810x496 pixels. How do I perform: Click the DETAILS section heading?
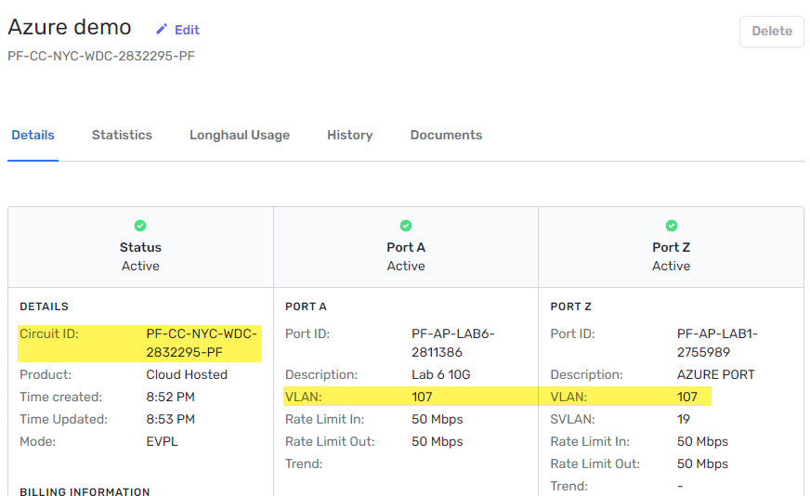pyautogui.click(x=44, y=307)
